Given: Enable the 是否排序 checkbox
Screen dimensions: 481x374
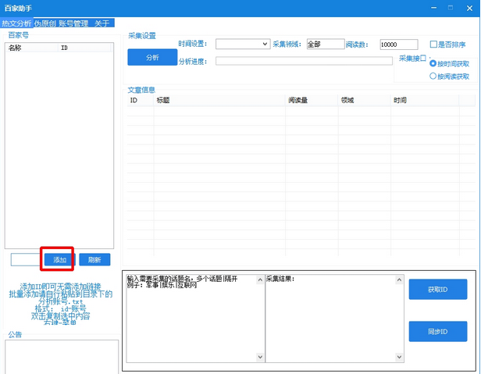Looking at the screenshot, I should tap(434, 45).
